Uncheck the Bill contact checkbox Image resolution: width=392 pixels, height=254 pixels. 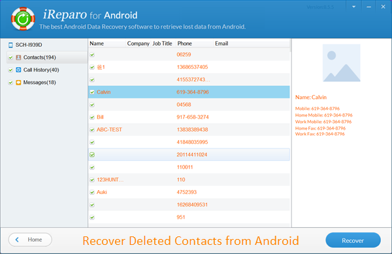[92, 117]
